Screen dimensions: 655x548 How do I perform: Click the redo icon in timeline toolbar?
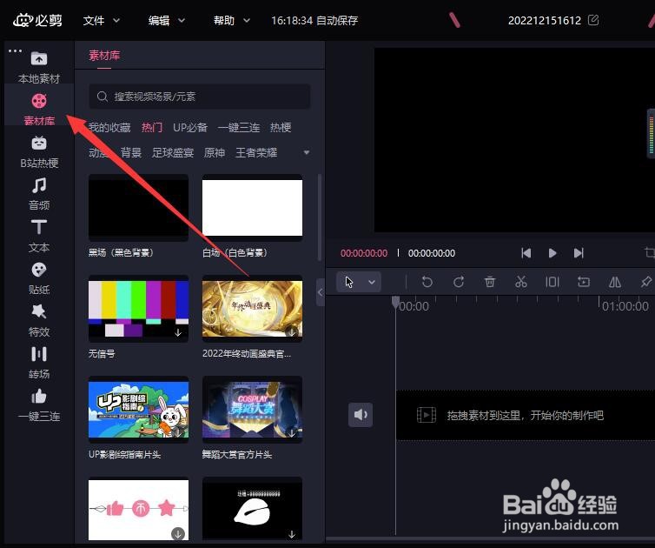pyautogui.click(x=459, y=282)
